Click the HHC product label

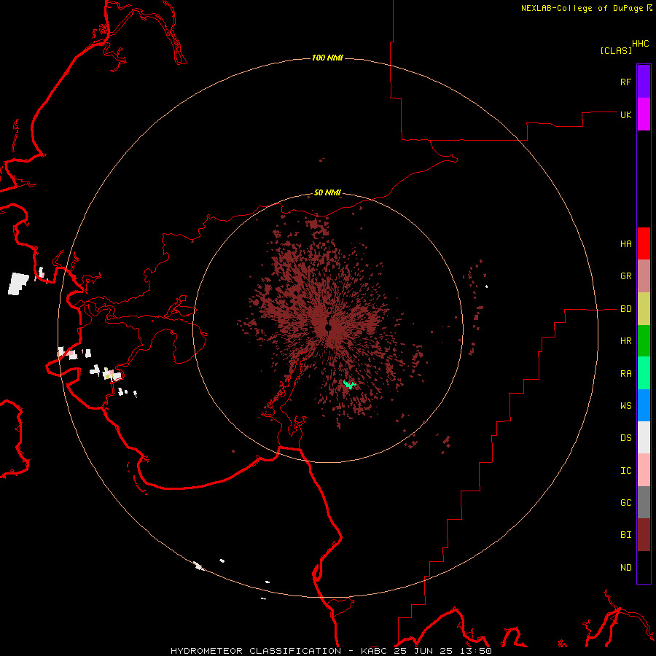(640, 44)
